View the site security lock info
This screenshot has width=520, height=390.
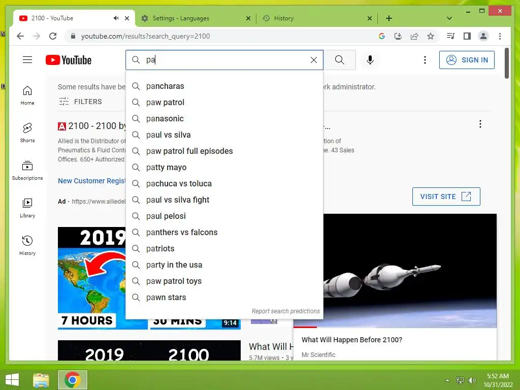pos(73,36)
